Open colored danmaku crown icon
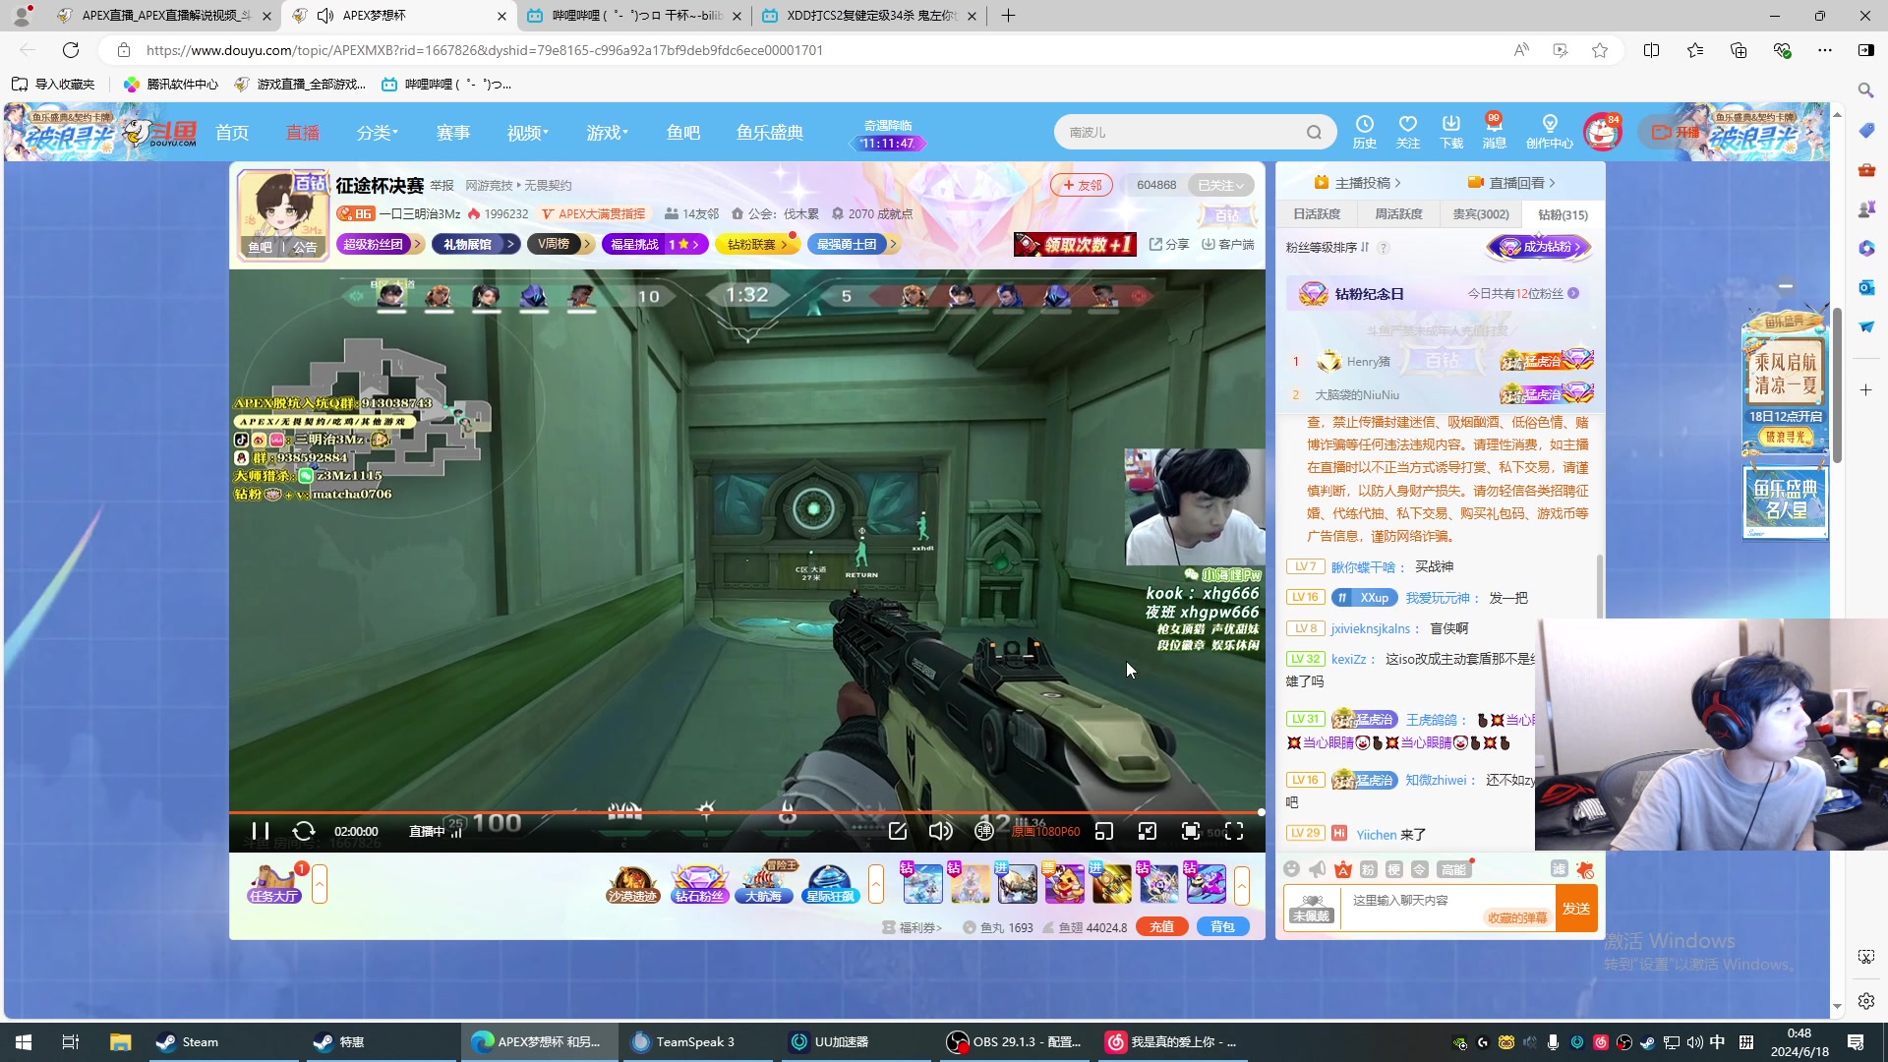This screenshot has height=1062, width=1888. (1343, 869)
